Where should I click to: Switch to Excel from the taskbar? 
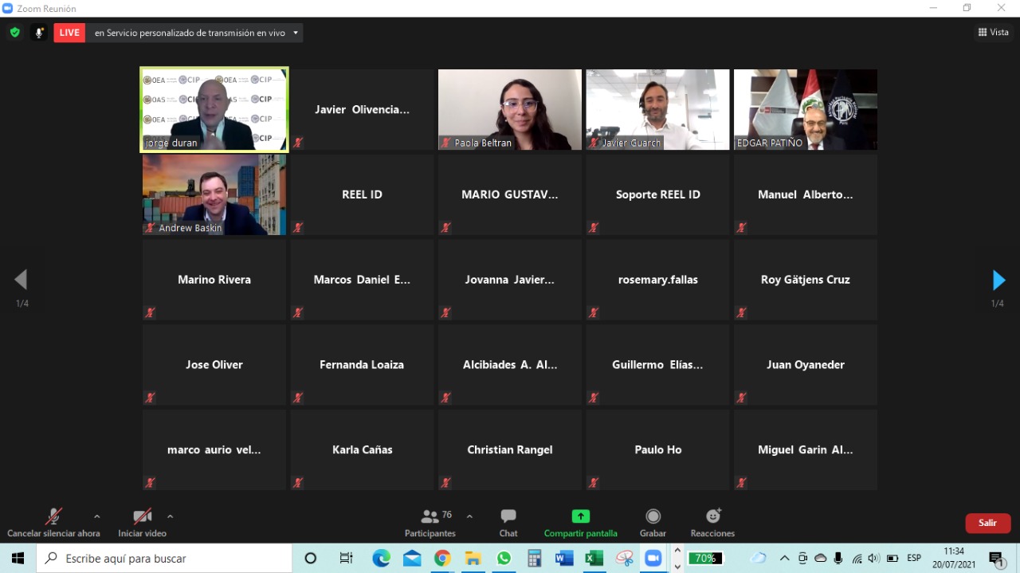pos(594,558)
